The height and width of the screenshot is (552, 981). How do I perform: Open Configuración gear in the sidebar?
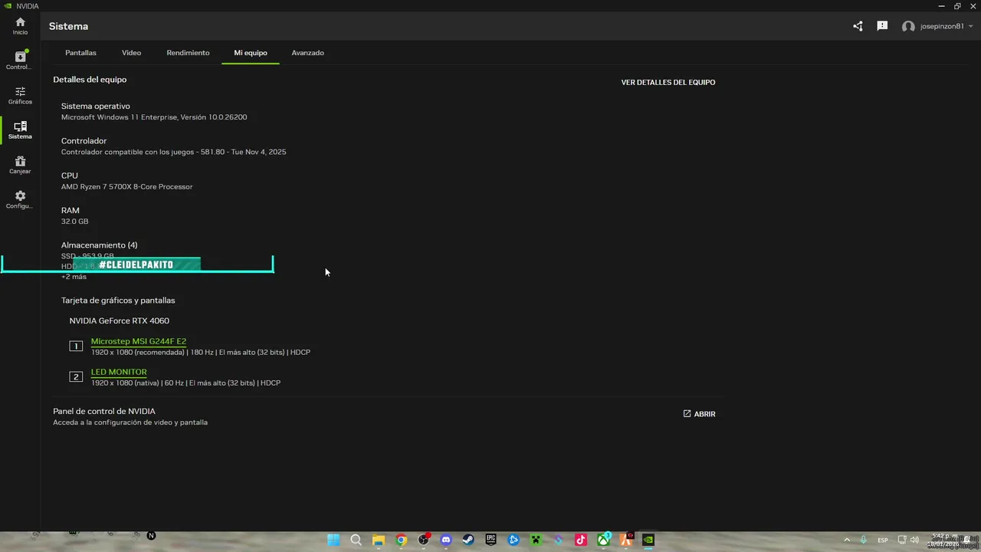pos(20,200)
